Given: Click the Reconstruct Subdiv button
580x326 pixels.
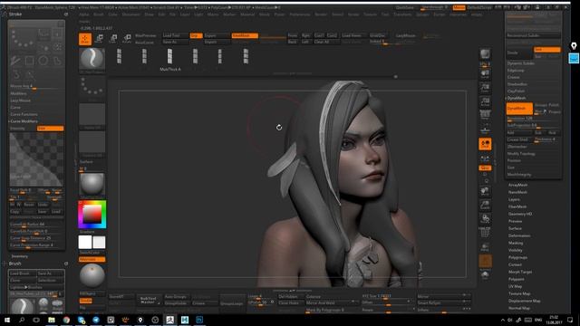Looking at the screenshot, I should 533,35.
